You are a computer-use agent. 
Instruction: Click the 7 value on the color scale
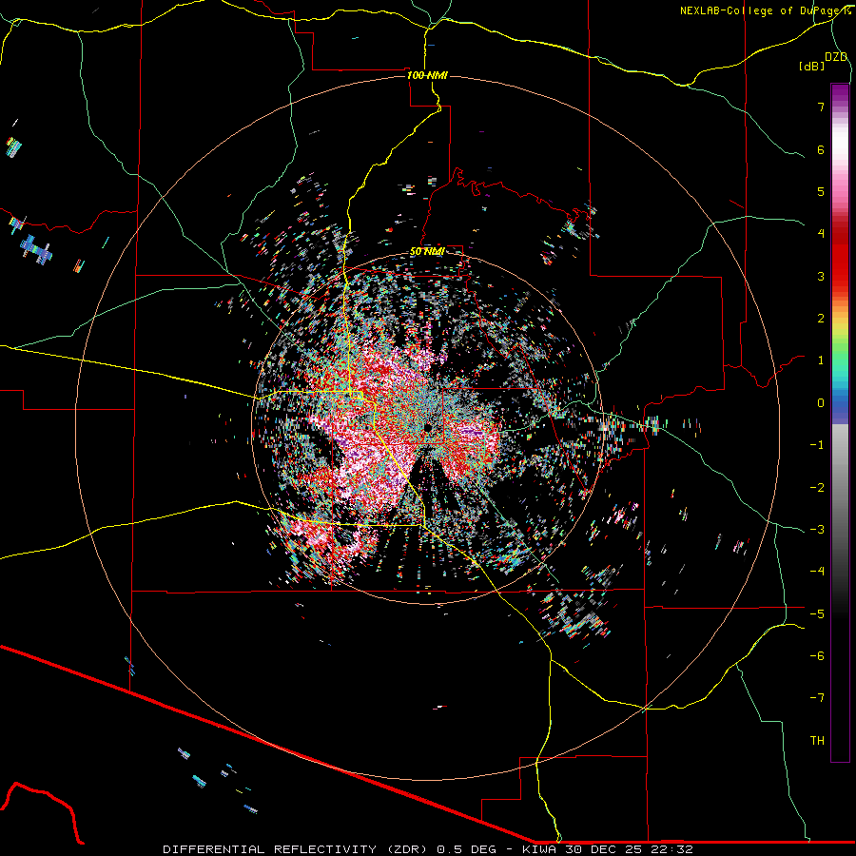[x=821, y=107]
